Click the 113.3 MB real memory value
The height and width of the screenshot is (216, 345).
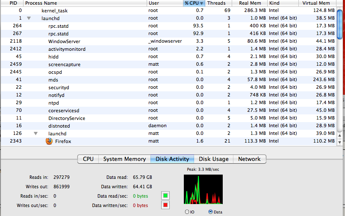255,141
